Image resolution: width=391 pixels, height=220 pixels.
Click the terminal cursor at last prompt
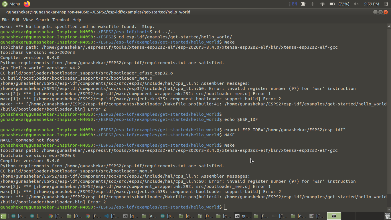coord(226,207)
